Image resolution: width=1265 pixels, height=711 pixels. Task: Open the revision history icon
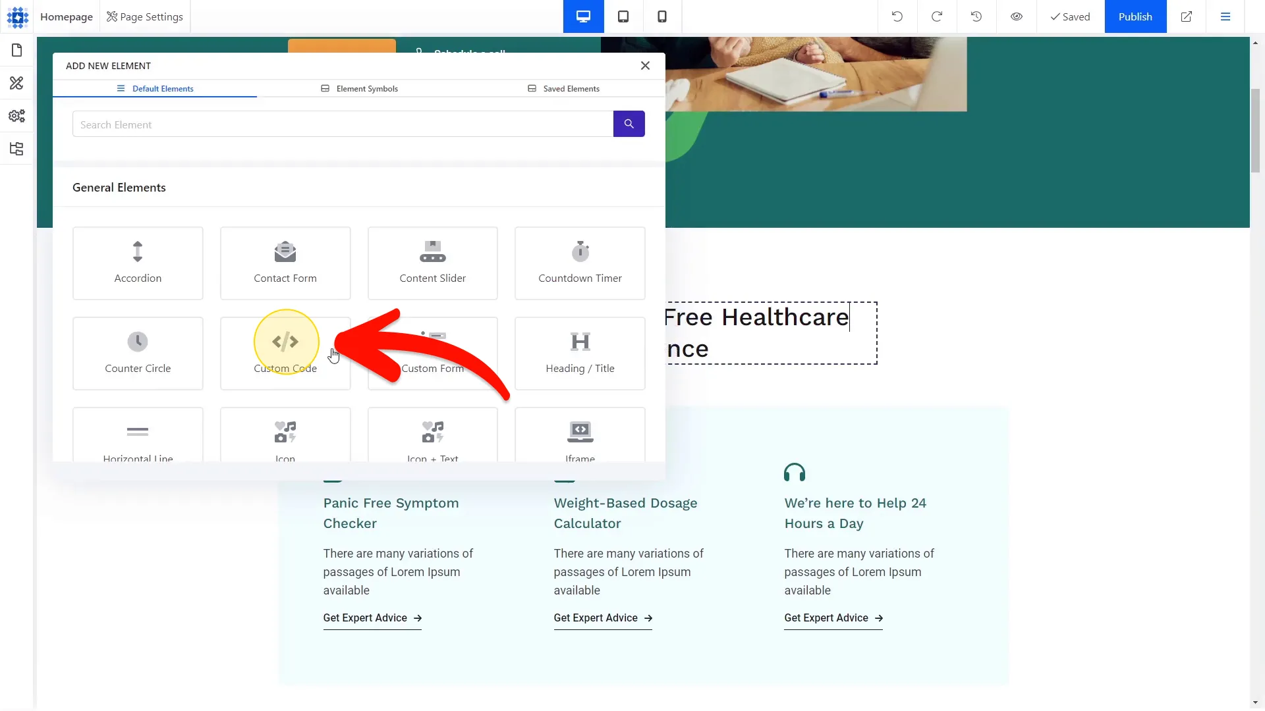point(976,16)
